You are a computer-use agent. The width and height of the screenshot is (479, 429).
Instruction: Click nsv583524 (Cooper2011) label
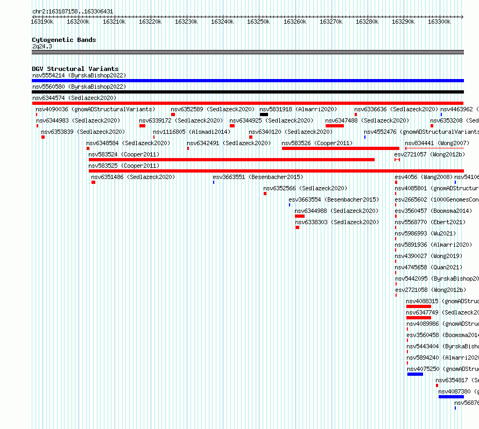tap(124, 154)
